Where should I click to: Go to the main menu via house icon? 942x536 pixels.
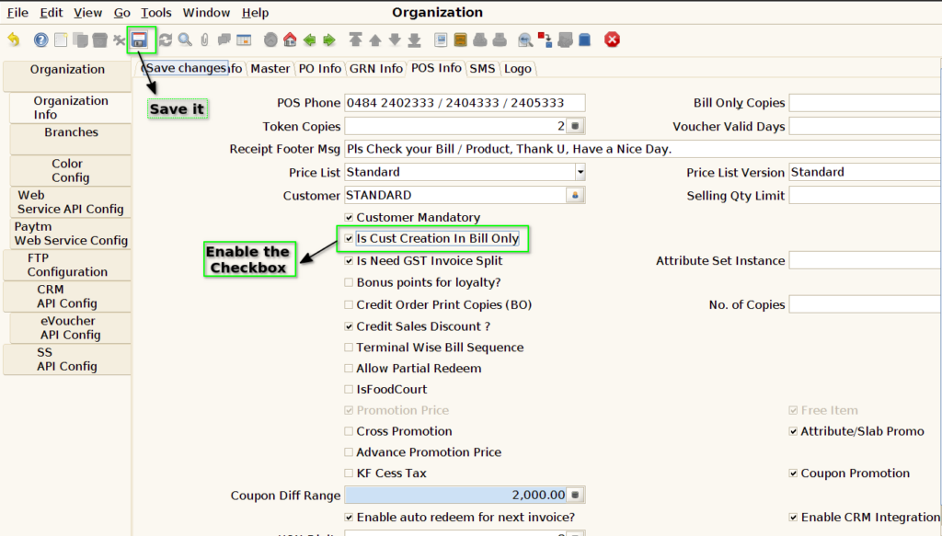point(290,40)
